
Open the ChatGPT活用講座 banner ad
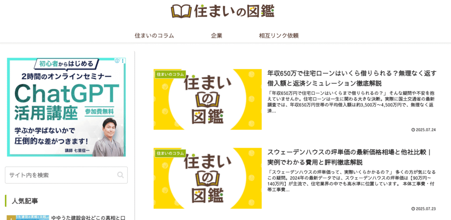coord(67,107)
